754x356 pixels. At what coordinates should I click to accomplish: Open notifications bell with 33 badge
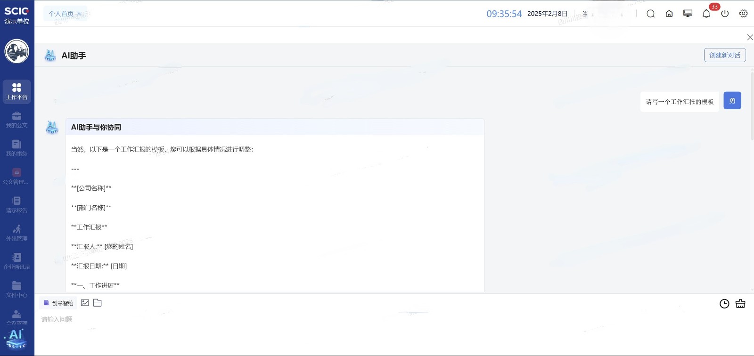tap(706, 14)
